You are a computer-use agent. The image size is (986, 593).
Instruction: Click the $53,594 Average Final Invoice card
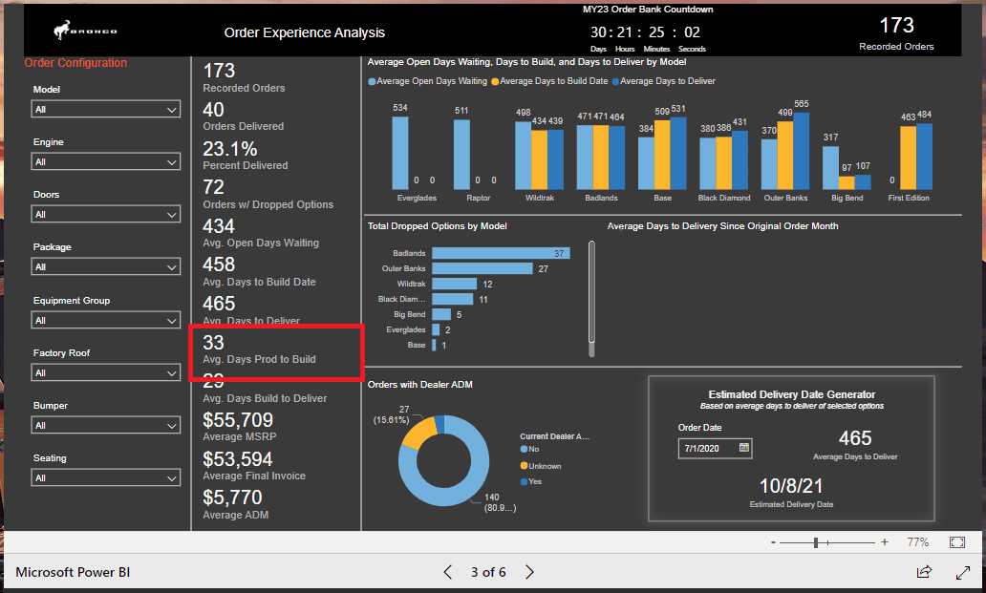click(254, 465)
